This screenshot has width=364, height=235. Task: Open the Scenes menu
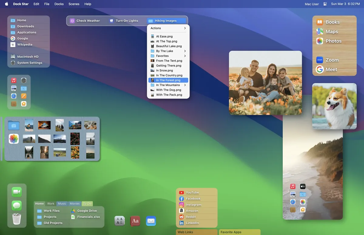(x=74, y=4)
